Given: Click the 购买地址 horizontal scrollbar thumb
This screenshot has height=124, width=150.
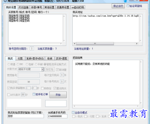Looking at the screenshot, I should tap(95, 44).
